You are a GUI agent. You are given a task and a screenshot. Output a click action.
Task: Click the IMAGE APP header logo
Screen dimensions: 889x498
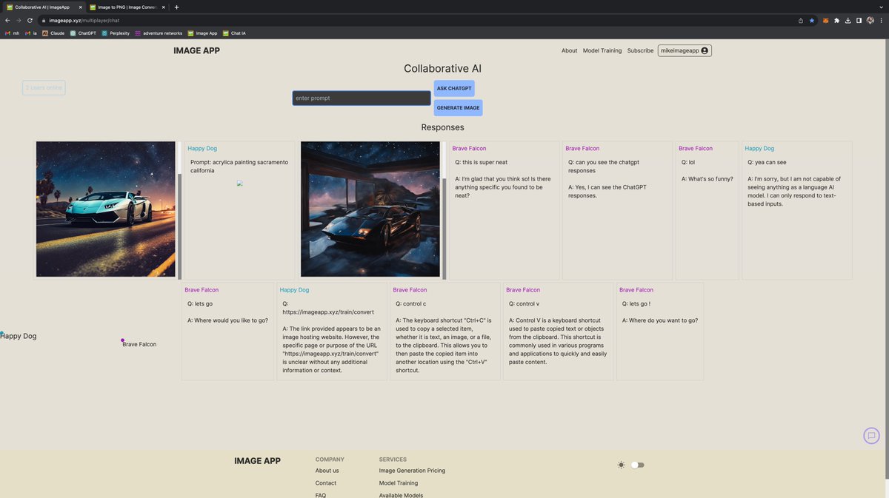(196, 51)
